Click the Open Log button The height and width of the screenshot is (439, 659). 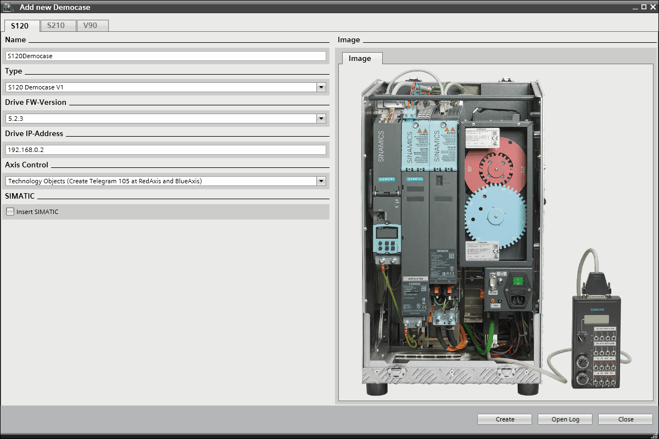coord(565,419)
